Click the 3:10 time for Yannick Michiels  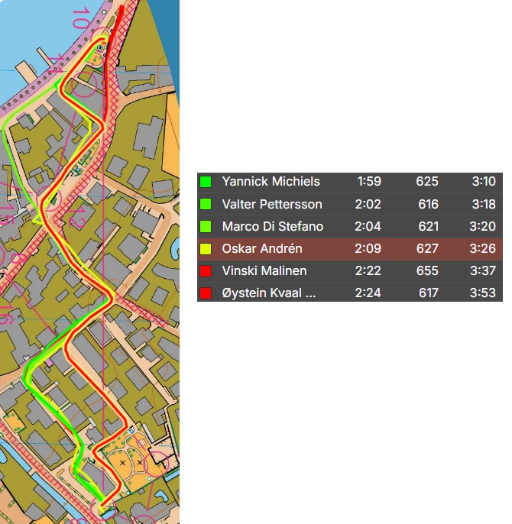click(x=484, y=182)
